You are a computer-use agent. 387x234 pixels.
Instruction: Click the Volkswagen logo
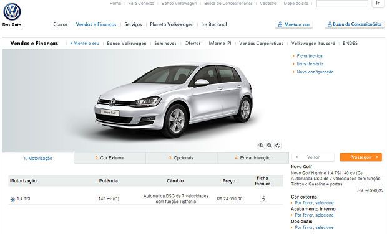pyautogui.click(x=12, y=12)
